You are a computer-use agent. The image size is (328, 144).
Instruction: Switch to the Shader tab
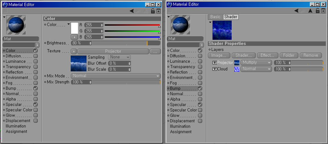click(231, 17)
